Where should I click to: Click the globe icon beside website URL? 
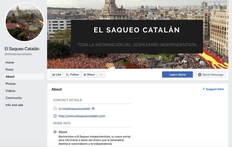[x=55, y=116]
